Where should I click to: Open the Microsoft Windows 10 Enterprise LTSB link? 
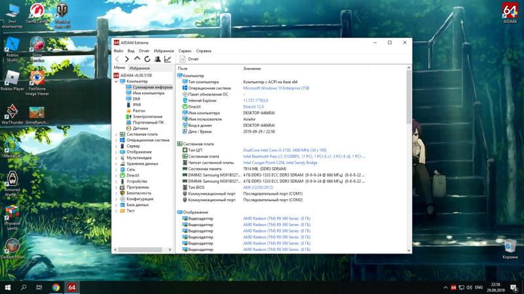276,88
